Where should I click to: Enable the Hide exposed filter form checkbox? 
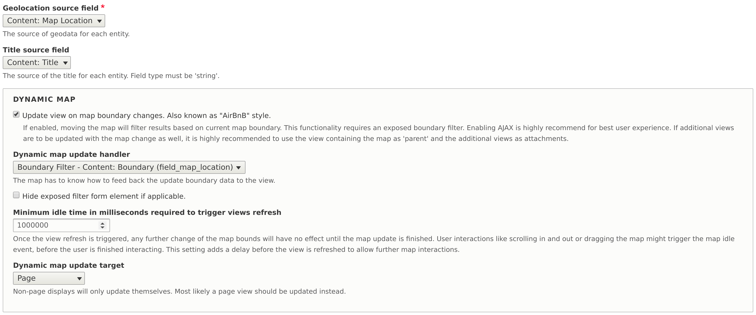tap(16, 195)
